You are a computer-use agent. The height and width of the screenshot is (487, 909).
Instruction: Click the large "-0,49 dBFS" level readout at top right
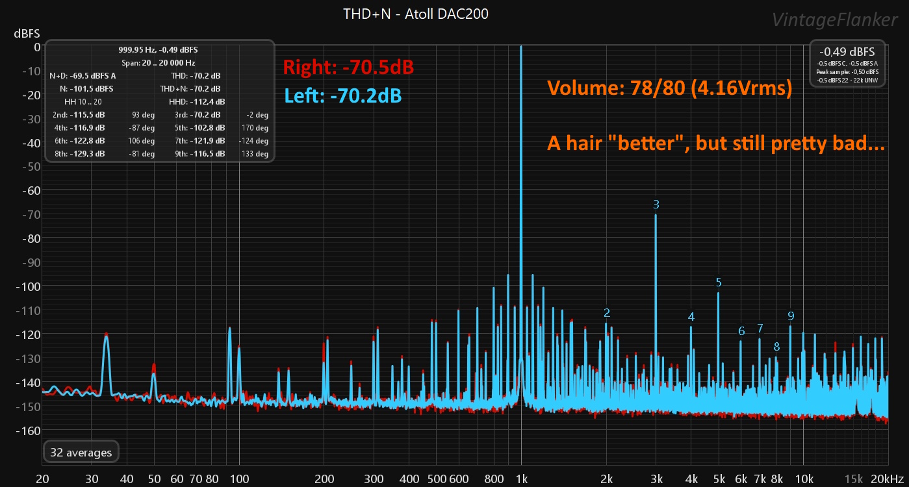(x=847, y=51)
